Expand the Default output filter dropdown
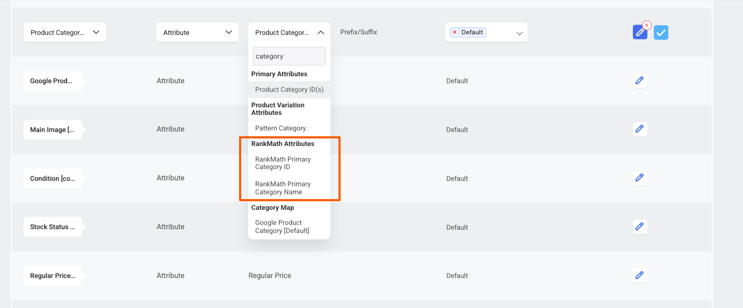The height and width of the screenshot is (308, 743). [x=519, y=33]
